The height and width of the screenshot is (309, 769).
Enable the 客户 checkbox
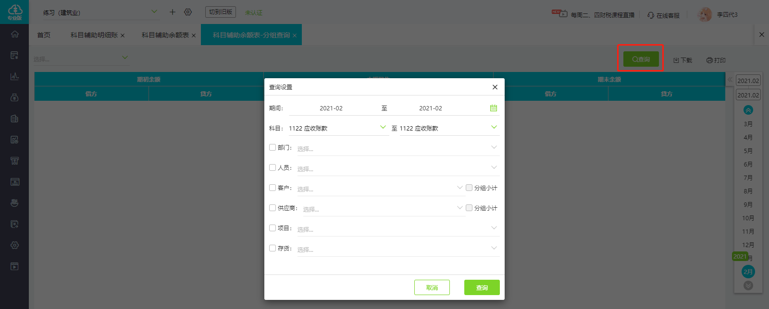pyautogui.click(x=273, y=188)
